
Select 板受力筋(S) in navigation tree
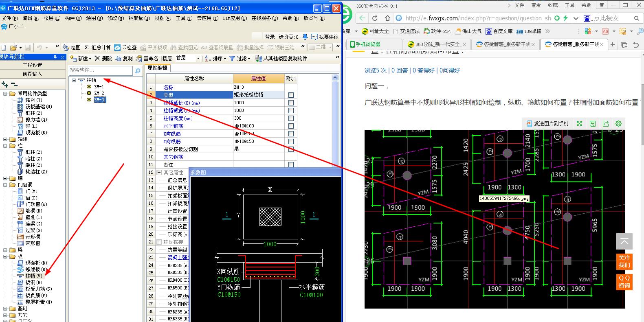tap(35, 289)
